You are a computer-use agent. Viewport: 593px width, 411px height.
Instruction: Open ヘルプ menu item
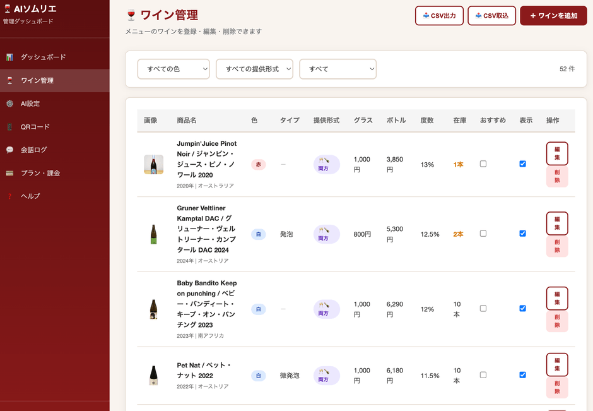pos(55,196)
